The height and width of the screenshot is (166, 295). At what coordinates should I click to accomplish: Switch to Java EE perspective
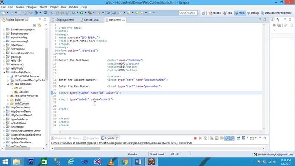[215, 13]
